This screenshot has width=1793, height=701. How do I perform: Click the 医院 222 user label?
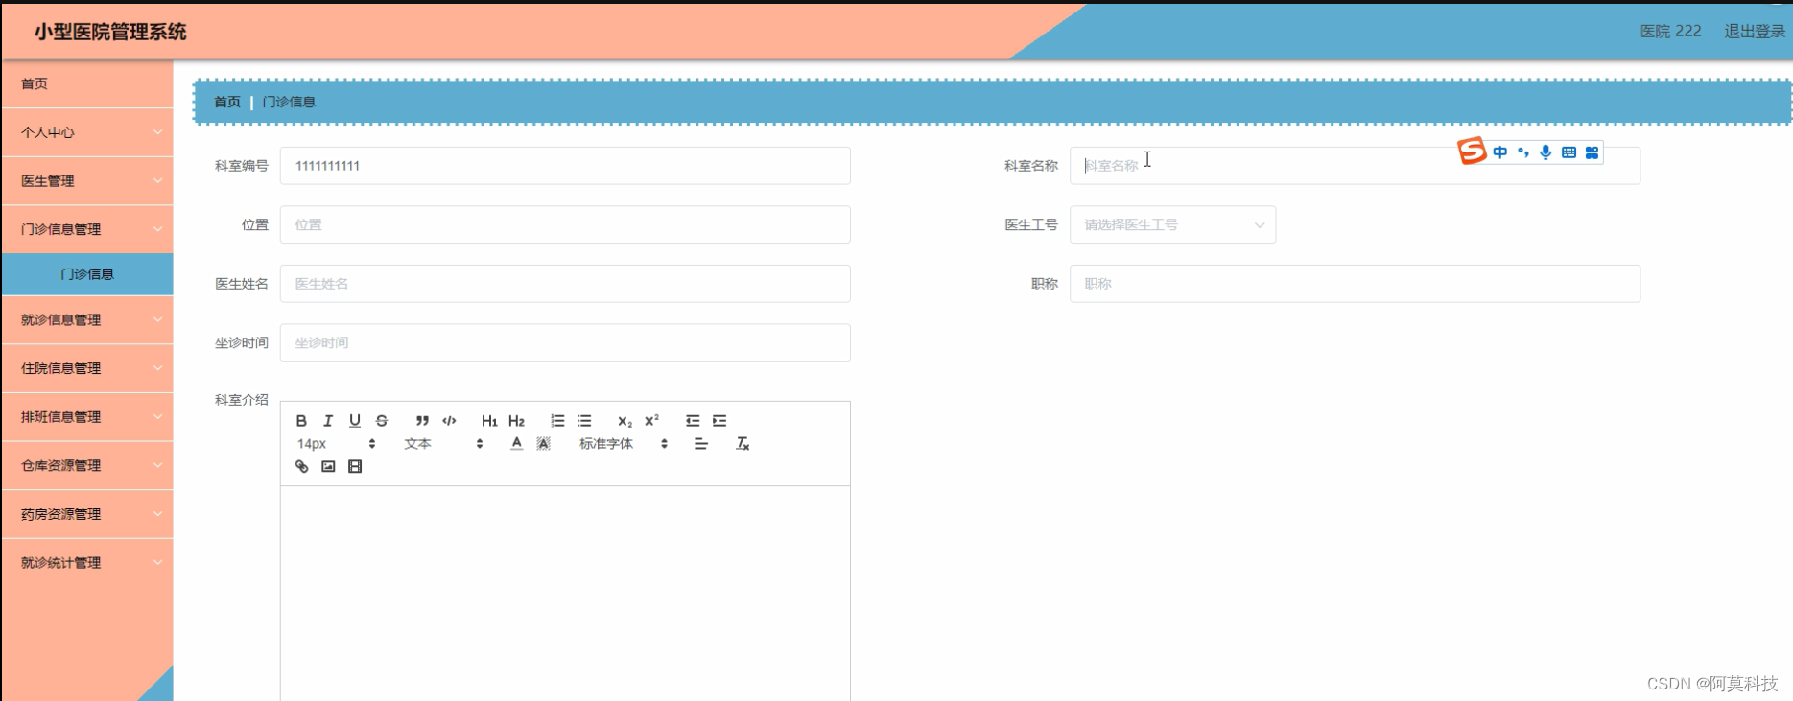[1670, 31]
